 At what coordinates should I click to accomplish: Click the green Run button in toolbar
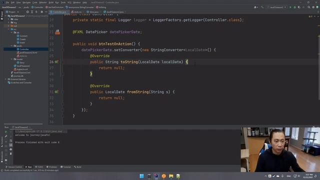click(290, 7)
